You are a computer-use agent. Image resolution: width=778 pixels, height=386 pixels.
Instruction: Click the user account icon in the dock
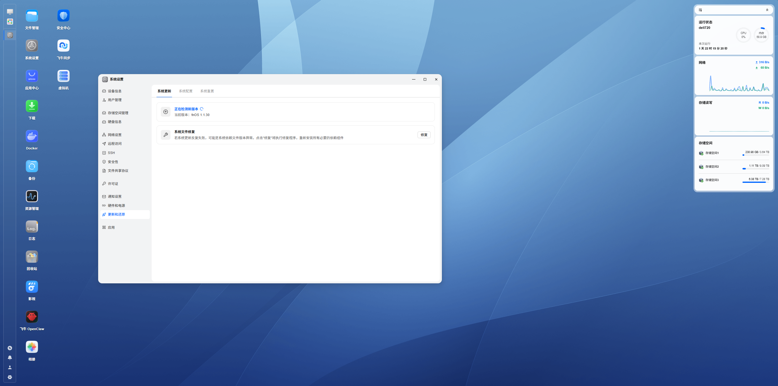(x=10, y=367)
